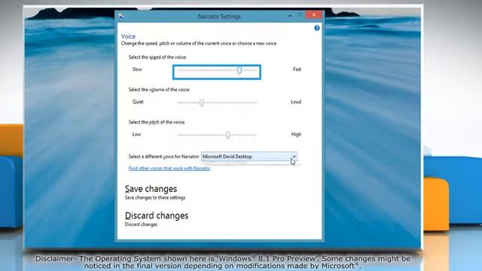
Task: Minimize the Narrator Settings window
Action: tap(290, 15)
